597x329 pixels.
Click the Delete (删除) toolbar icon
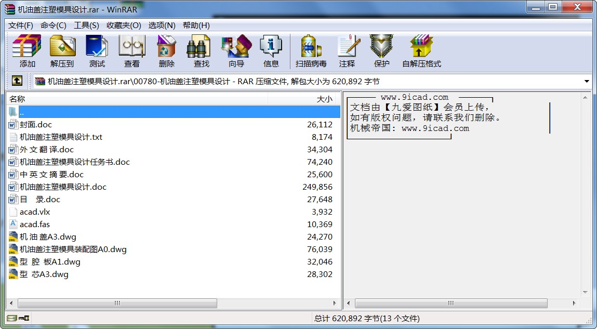[x=167, y=51]
